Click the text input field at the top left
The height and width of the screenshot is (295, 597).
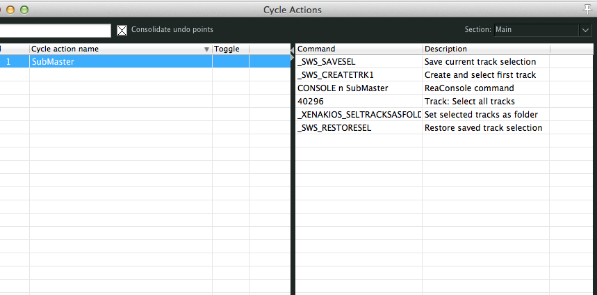(54, 31)
